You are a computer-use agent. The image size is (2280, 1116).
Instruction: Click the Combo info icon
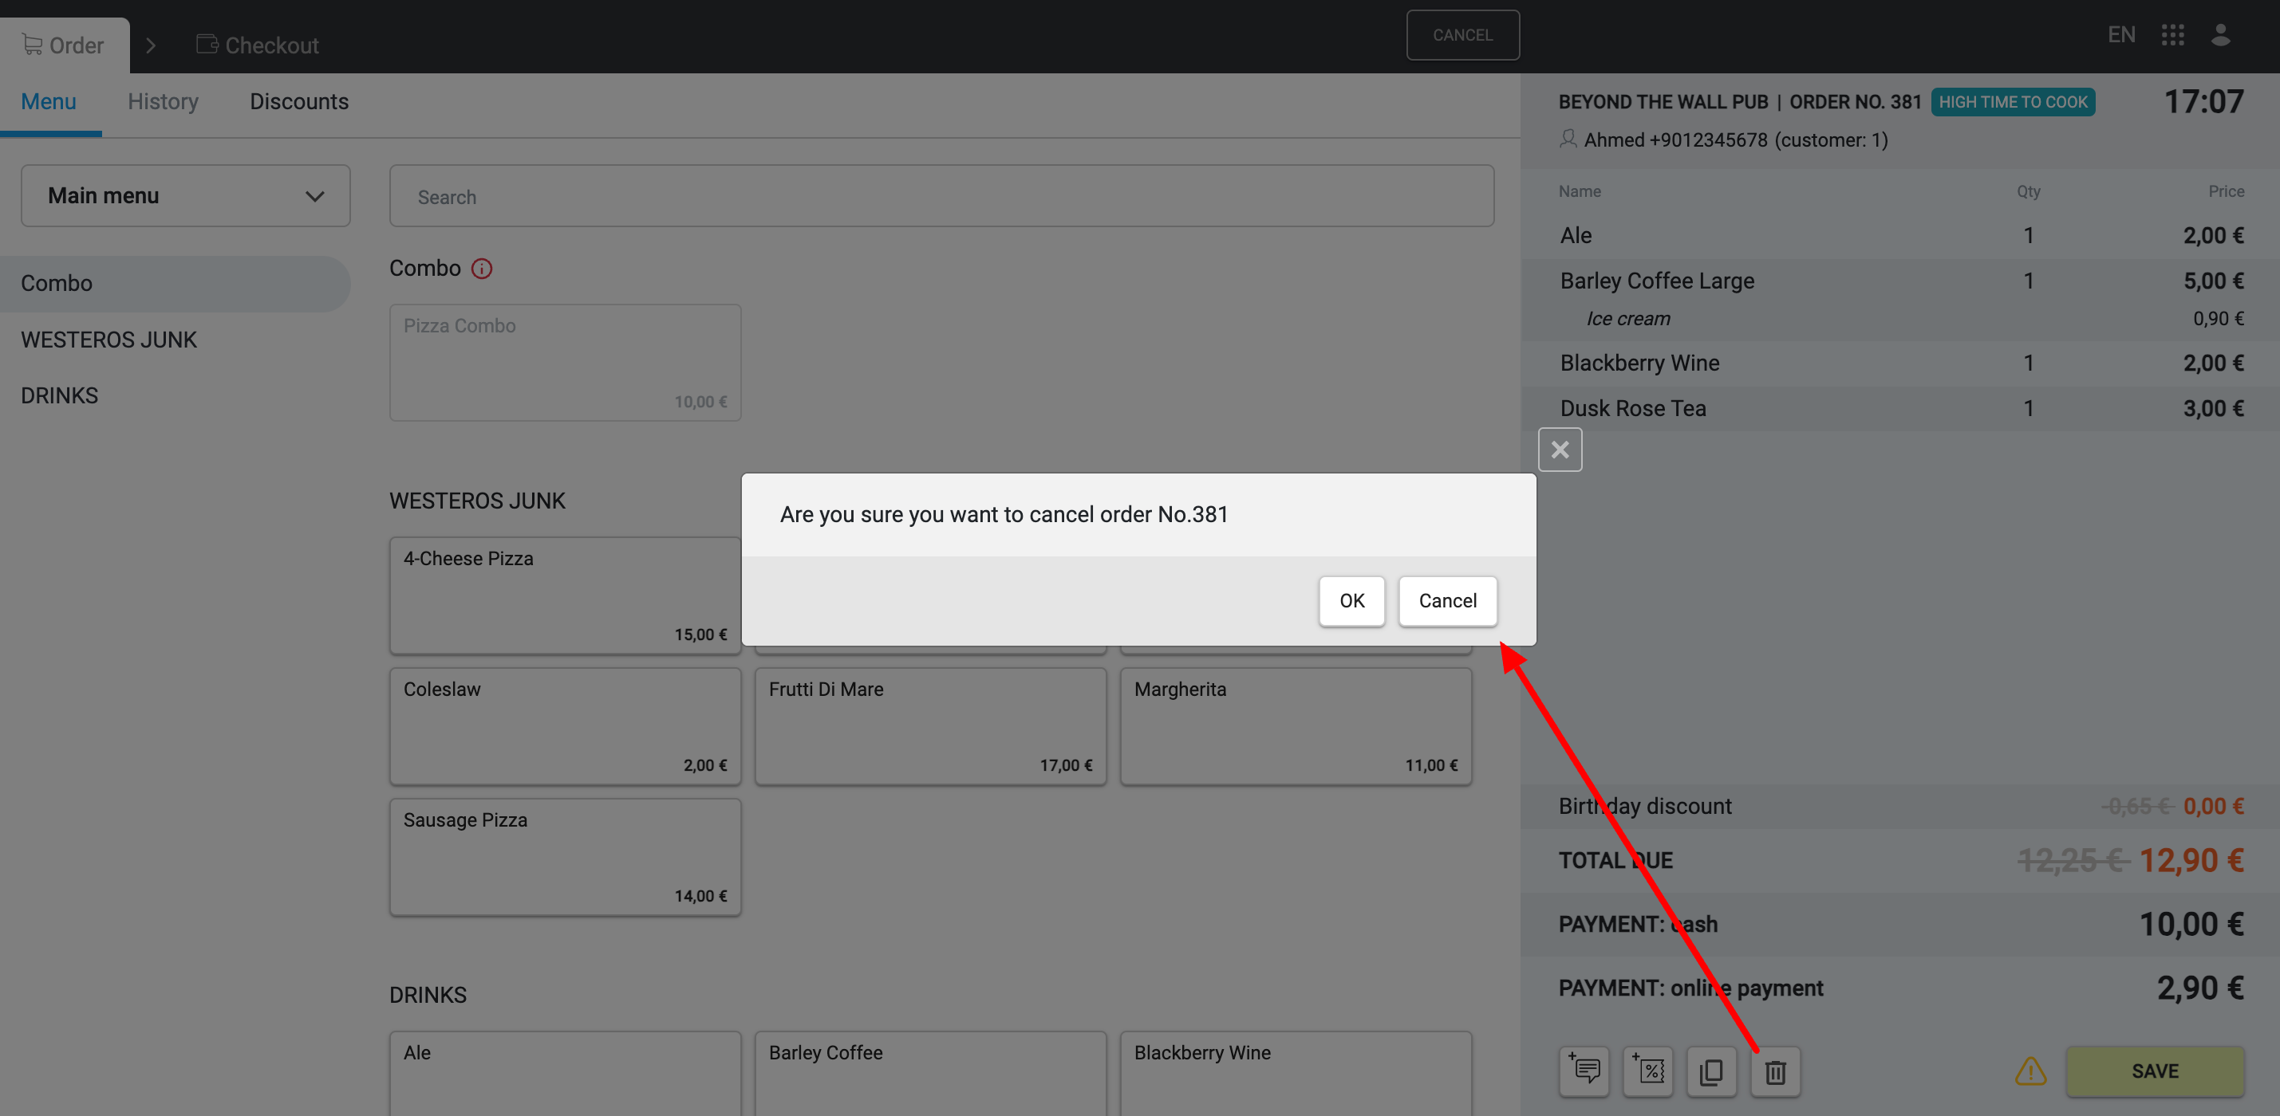point(482,269)
